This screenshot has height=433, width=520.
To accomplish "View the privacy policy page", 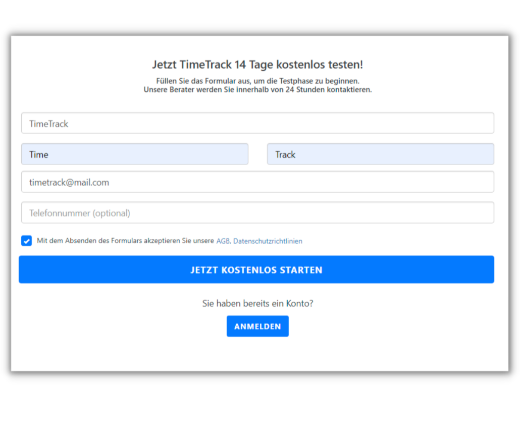I will pyautogui.click(x=268, y=241).
